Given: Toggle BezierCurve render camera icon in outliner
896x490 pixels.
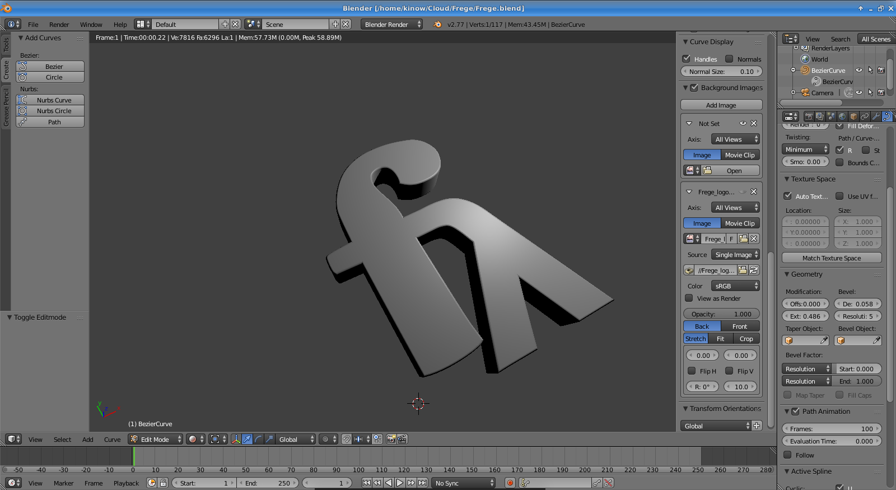Looking at the screenshot, I should pyautogui.click(x=881, y=70).
